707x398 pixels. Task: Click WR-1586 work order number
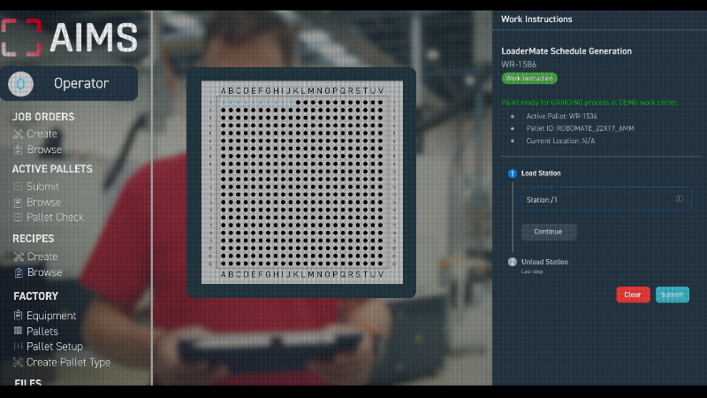click(519, 65)
